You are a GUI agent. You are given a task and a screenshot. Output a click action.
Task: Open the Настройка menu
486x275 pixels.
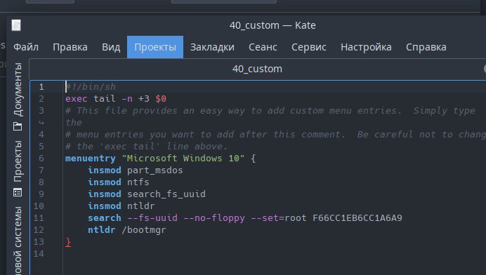pos(366,47)
